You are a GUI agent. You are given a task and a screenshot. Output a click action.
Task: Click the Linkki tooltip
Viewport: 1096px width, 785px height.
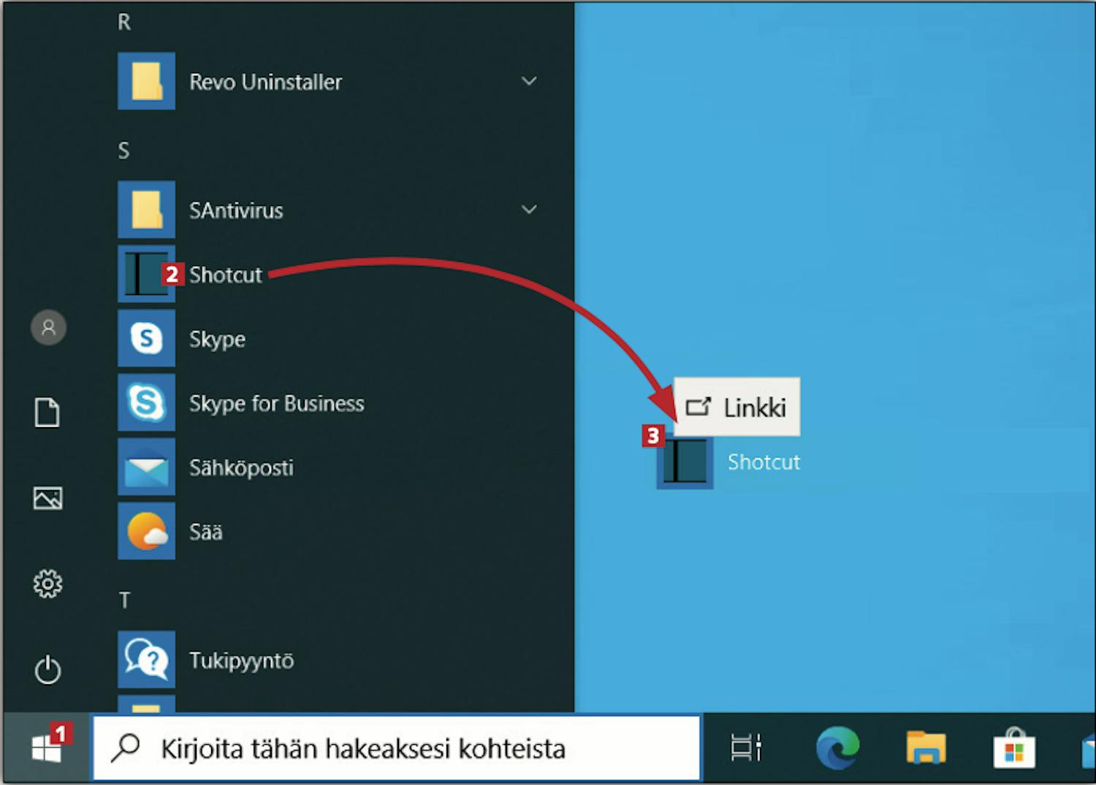click(737, 407)
